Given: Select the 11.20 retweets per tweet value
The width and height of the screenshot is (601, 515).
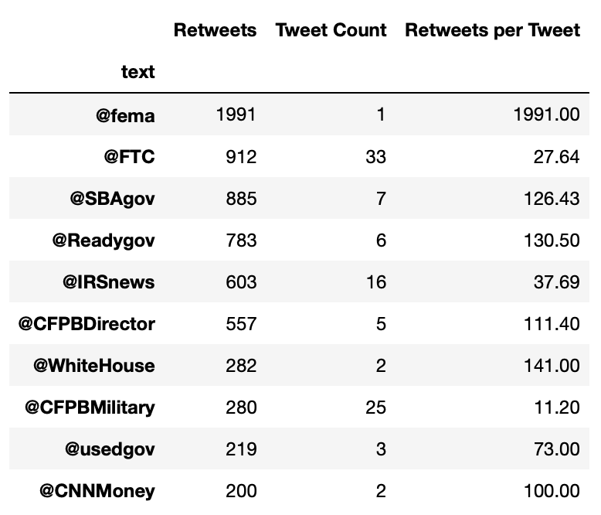Looking at the screenshot, I should click(559, 408).
